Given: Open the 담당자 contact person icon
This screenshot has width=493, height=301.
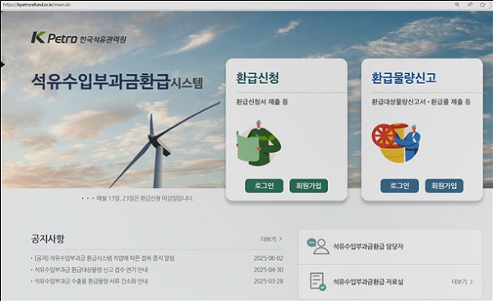Looking at the screenshot, I should [318, 246].
